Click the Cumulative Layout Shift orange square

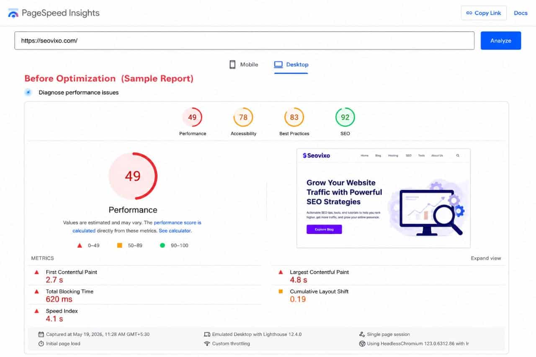point(281,291)
